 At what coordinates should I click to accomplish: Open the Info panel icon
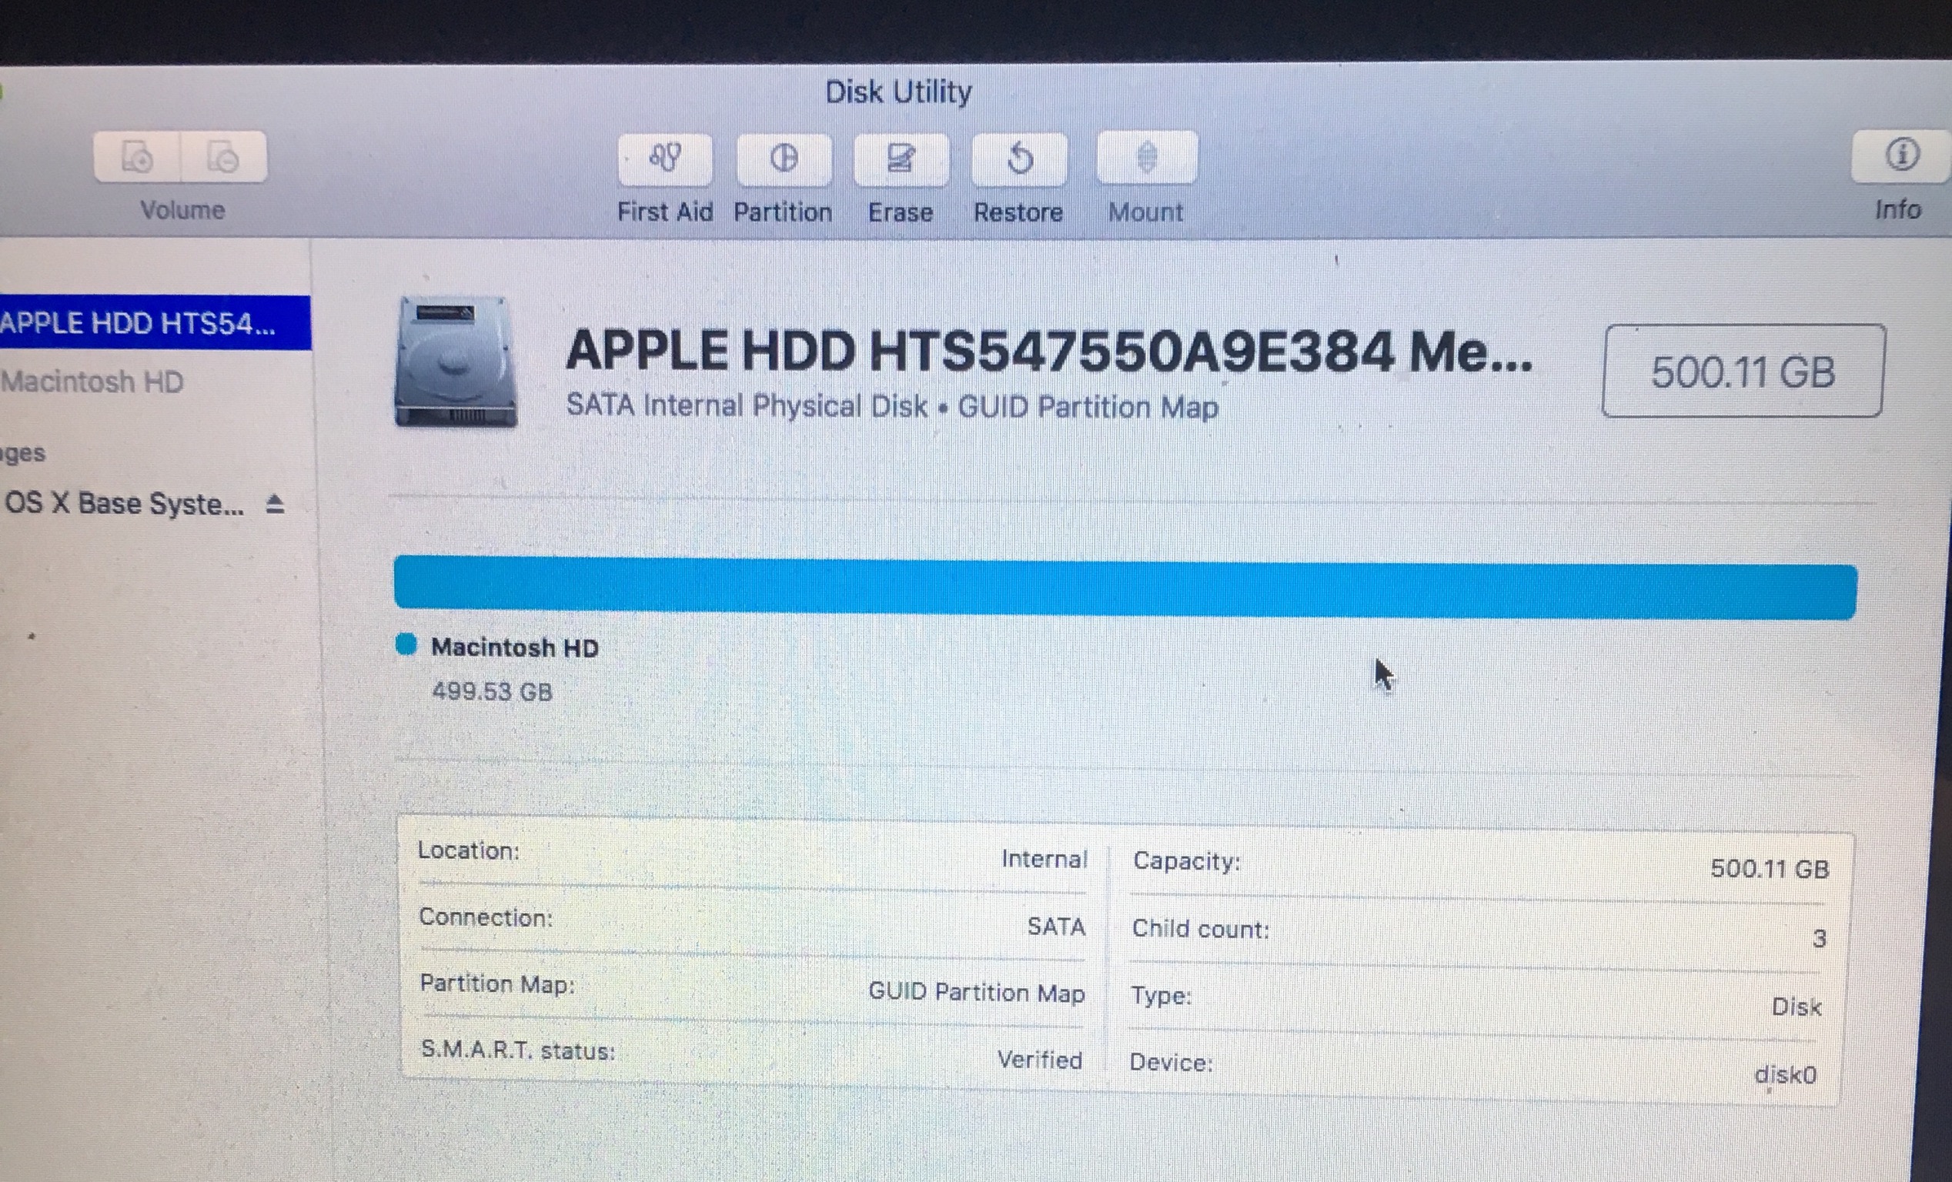tap(1901, 155)
